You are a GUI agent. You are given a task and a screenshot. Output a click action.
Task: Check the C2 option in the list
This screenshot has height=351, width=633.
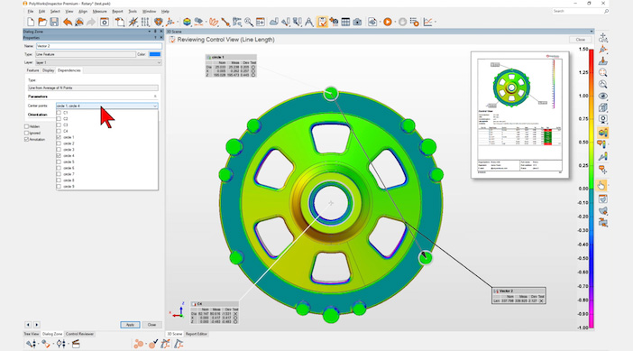pos(59,119)
